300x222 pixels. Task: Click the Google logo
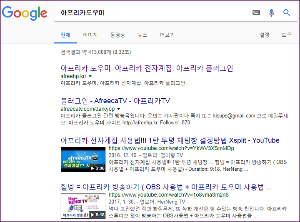[x=25, y=13]
